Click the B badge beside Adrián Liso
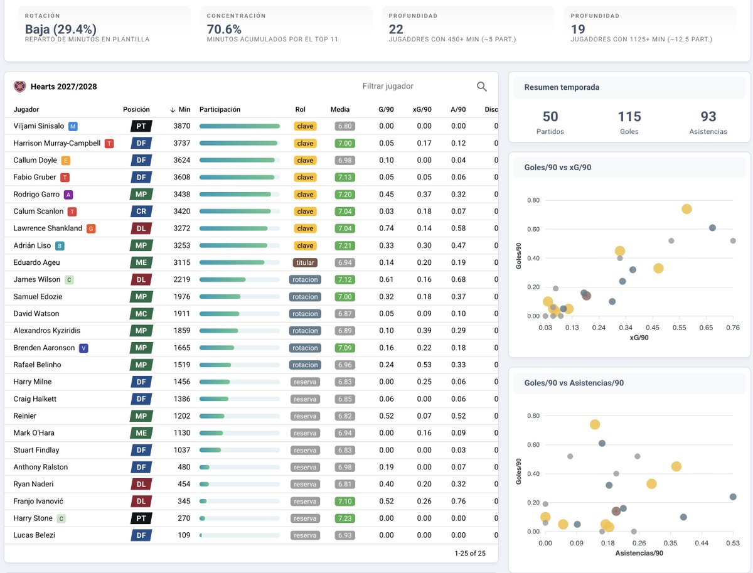Image resolution: width=753 pixels, height=573 pixels. [x=60, y=245]
